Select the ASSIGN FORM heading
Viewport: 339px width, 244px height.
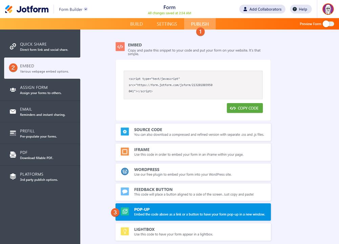coord(34,87)
